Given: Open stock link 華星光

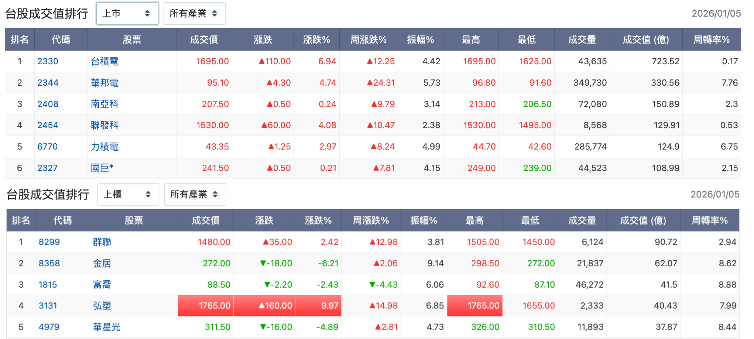Looking at the screenshot, I should [107, 327].
